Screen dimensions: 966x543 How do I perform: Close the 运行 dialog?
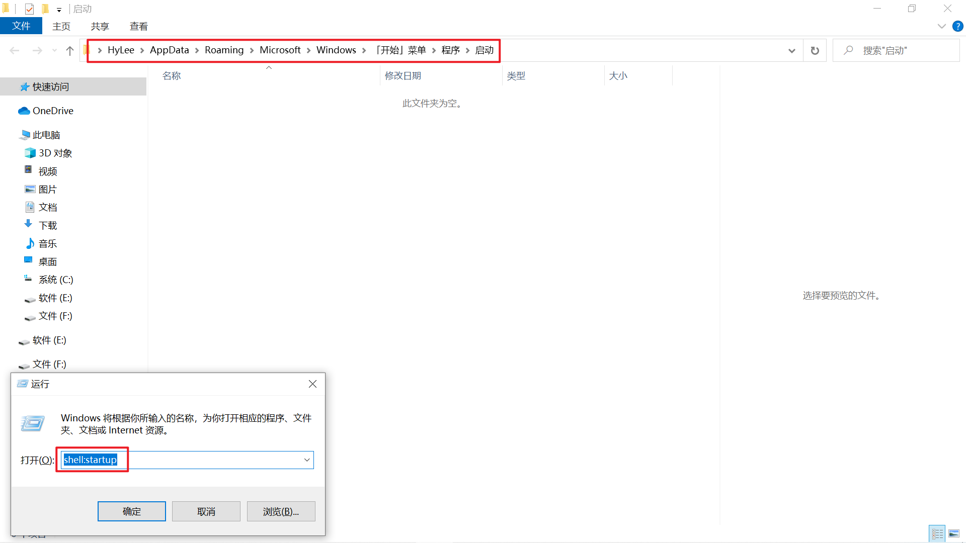point(312,384)
